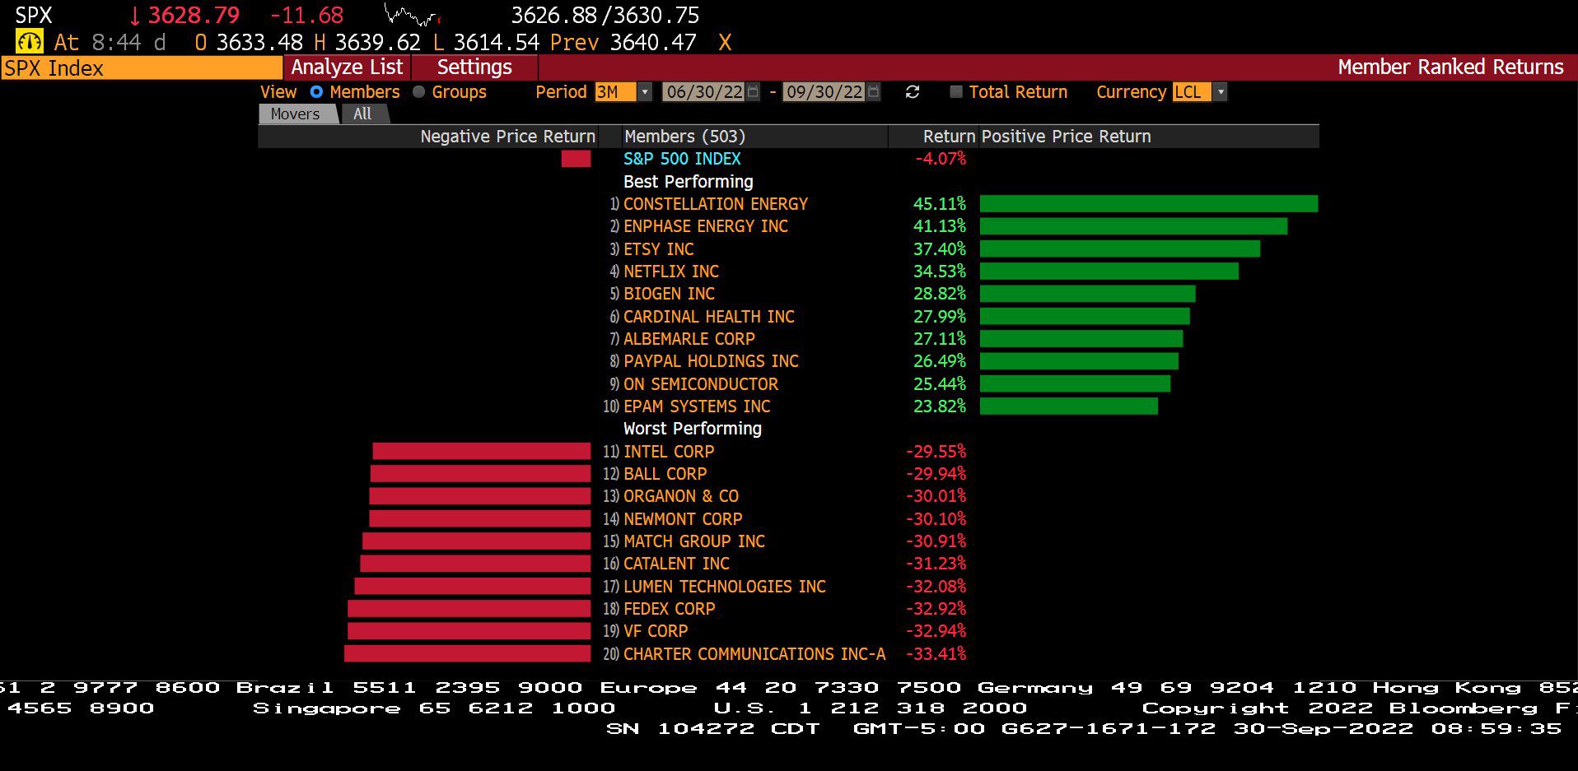The height and width of the screenshot is (771, 1578).
Task: Open BALL CORP member row
Action: (x=665, y=474)
